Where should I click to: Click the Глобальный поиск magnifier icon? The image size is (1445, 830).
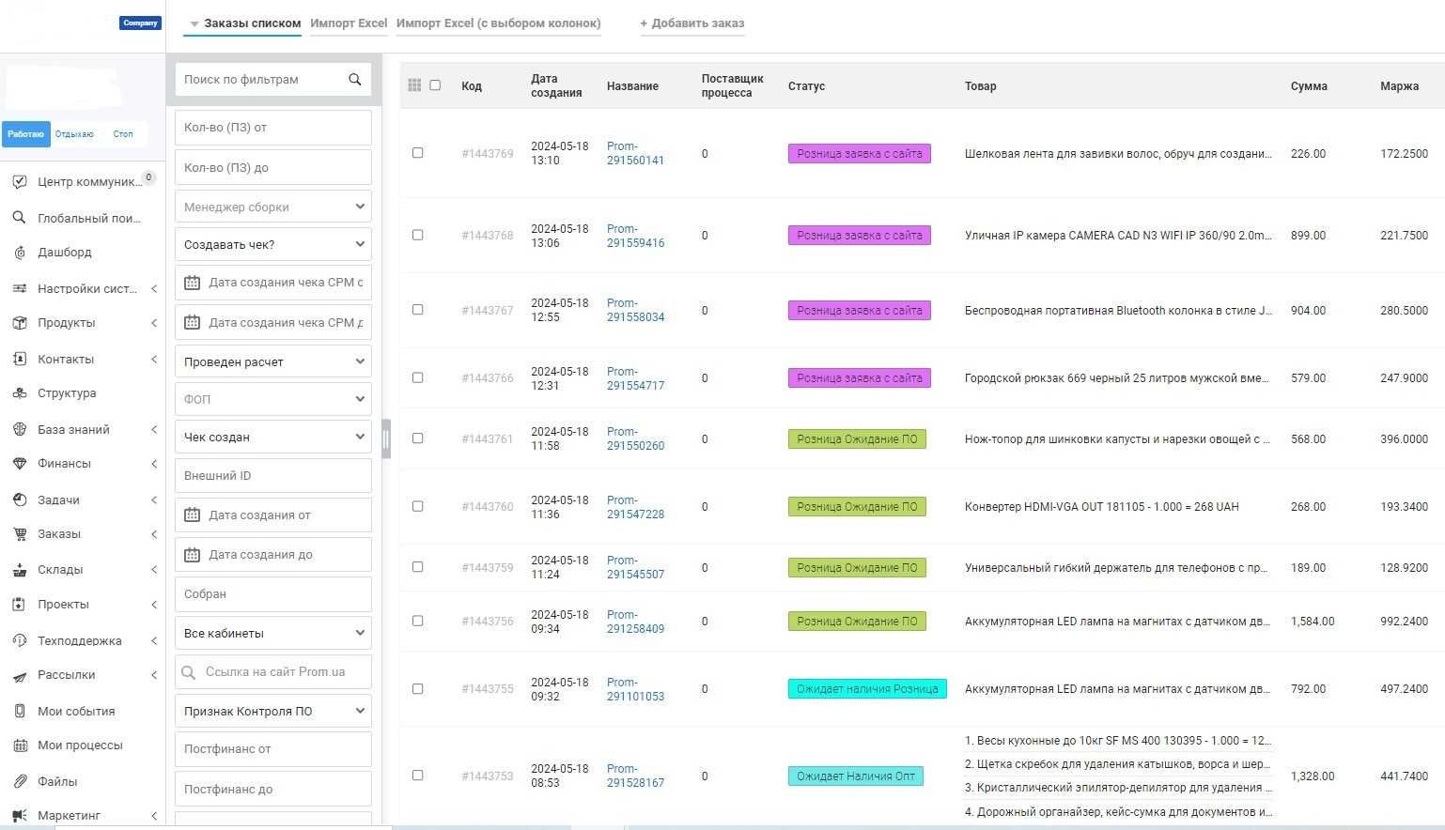click(19, 218)
